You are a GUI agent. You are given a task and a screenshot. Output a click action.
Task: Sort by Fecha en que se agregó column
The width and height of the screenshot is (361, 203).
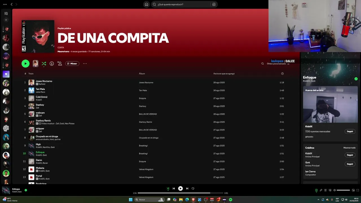coord(224,74)
